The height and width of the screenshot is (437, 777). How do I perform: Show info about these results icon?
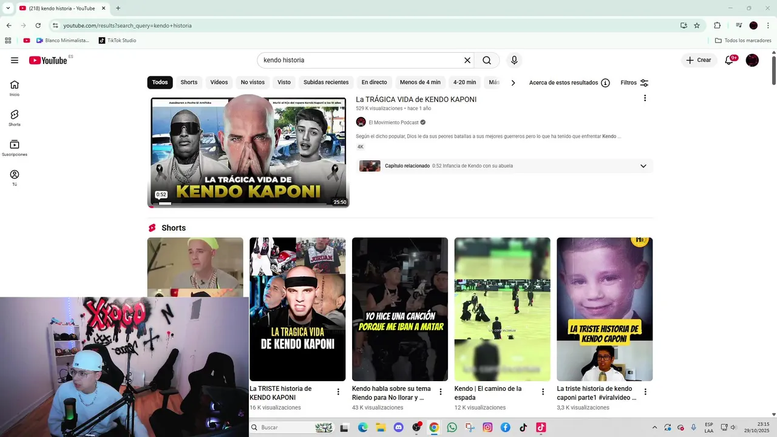(x=605, y=83)
